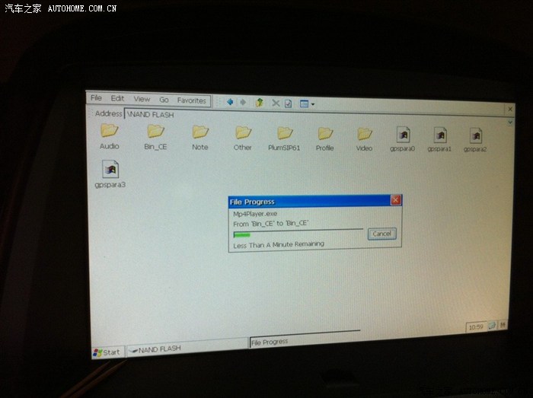Click the Back arrow in the toolbar
This screenshot has width=533, height=398.
(x=230, y=102)
